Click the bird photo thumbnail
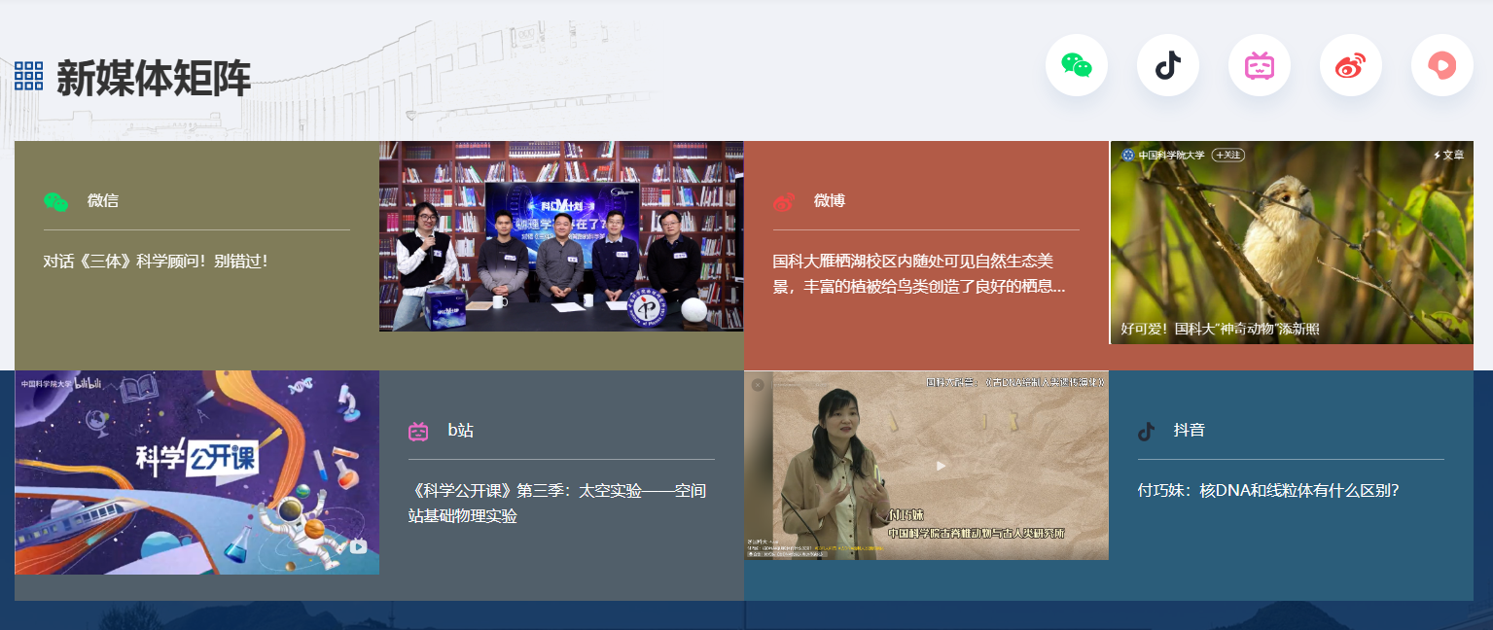 point(1292,243)
